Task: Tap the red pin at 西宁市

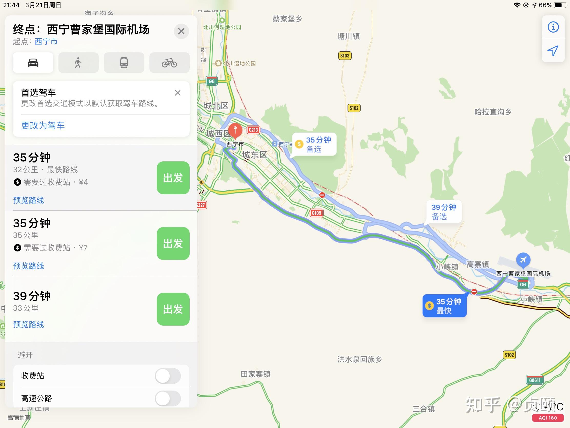Action: (x=235, y=131)
